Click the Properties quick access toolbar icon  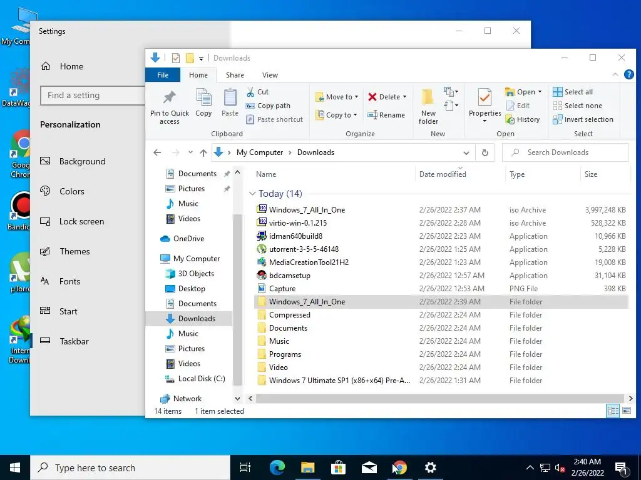(176, 58)
